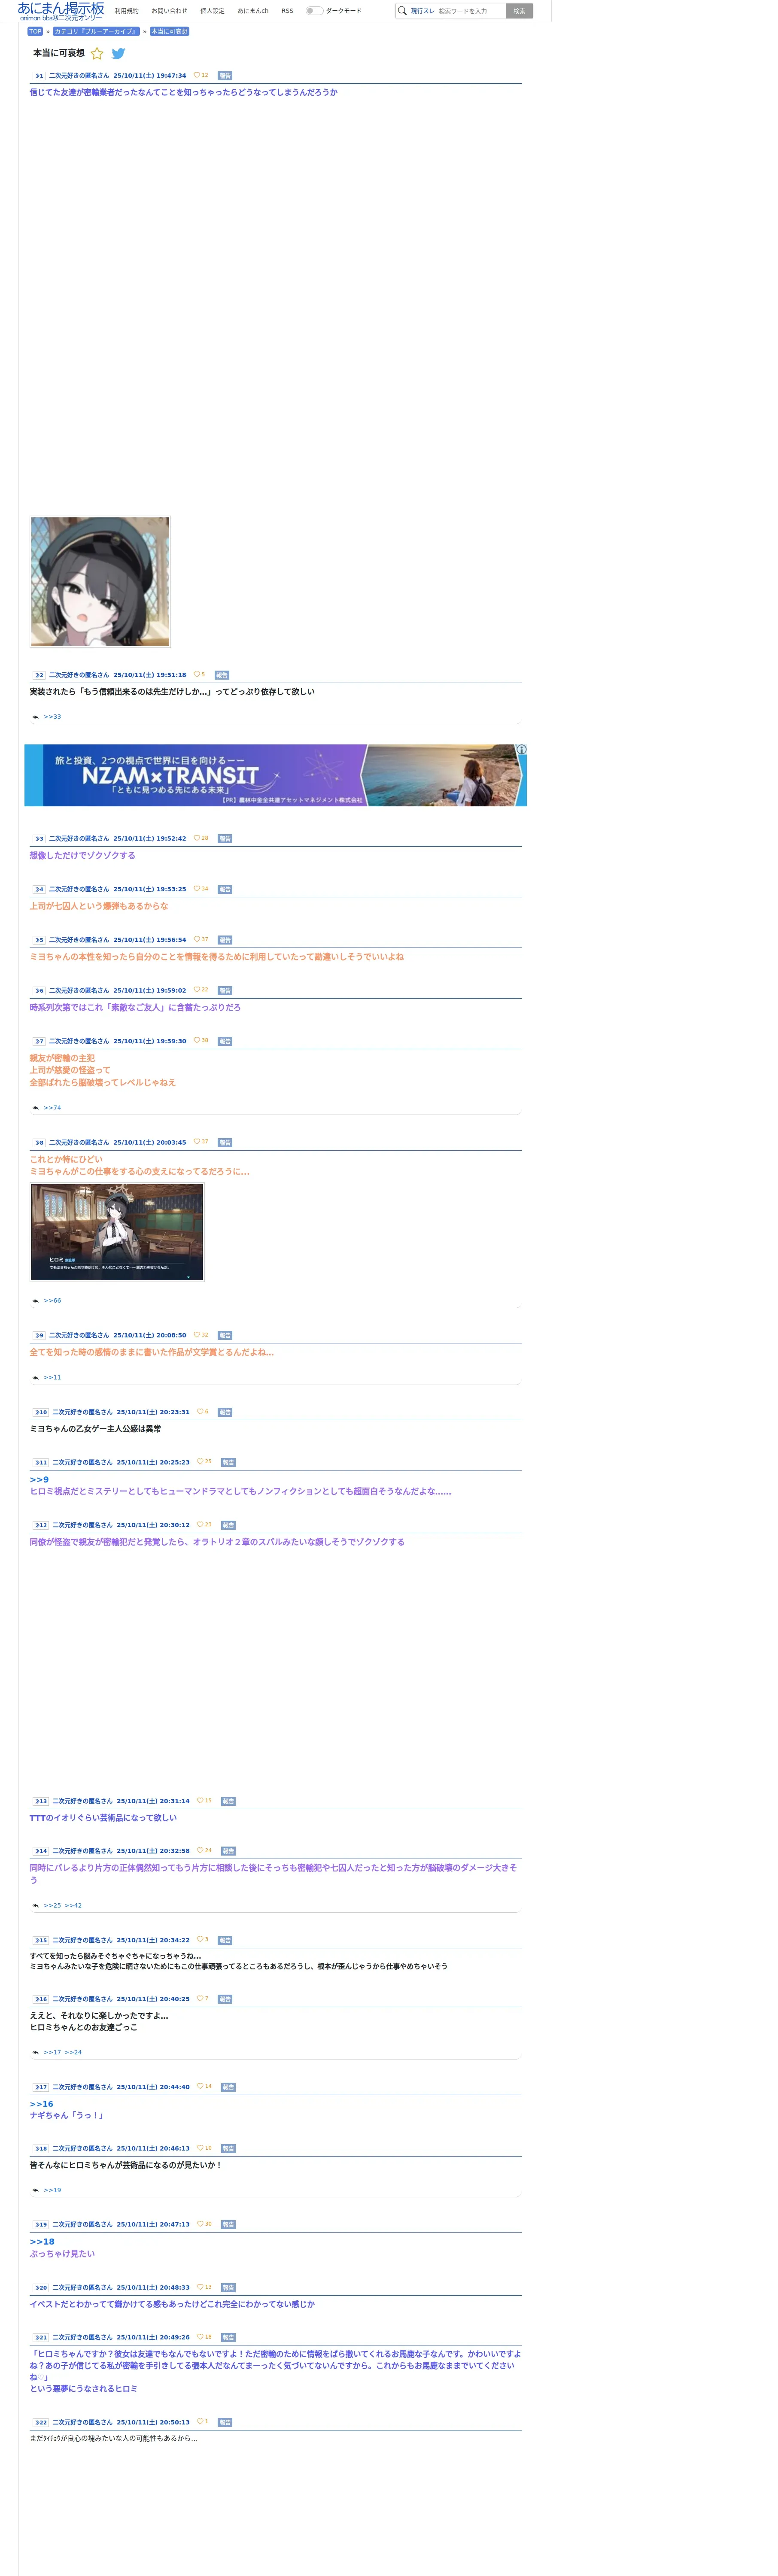This screenshot has width=778, height=2576.
Task: Click the reply arrow icon beside >>74
Action: (x=36, y=1108)
